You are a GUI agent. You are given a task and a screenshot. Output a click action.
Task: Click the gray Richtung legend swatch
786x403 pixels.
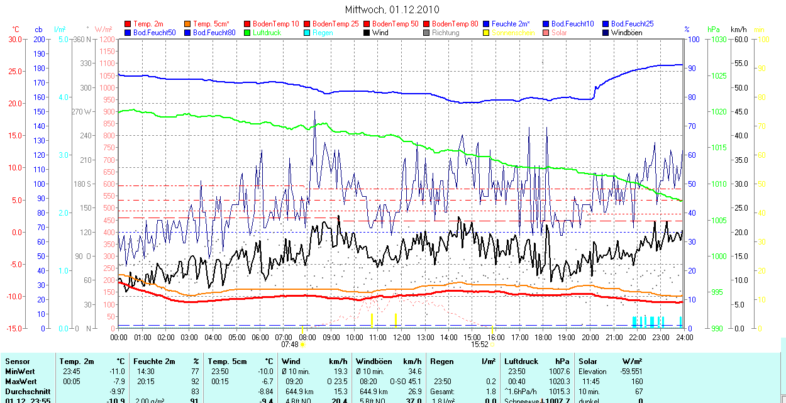point(426,33)
